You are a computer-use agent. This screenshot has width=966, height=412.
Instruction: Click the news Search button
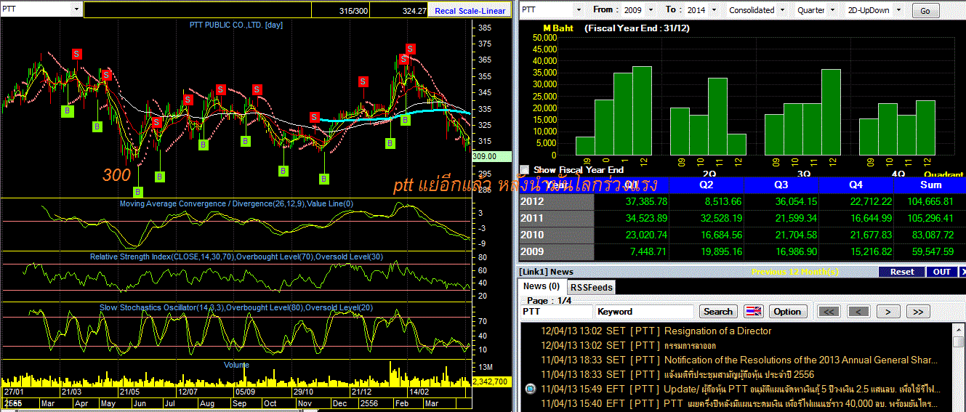[x=718, y=312]
